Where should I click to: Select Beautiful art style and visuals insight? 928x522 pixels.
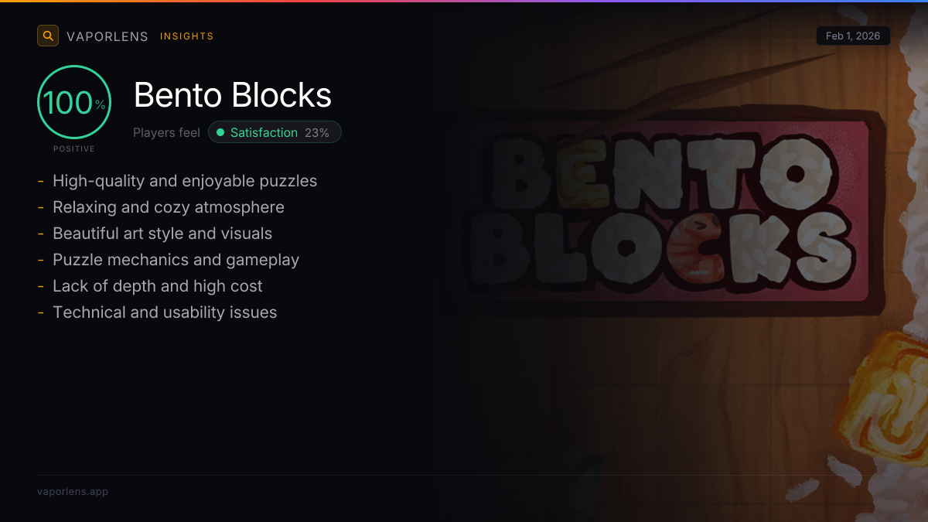coord(162,234)
